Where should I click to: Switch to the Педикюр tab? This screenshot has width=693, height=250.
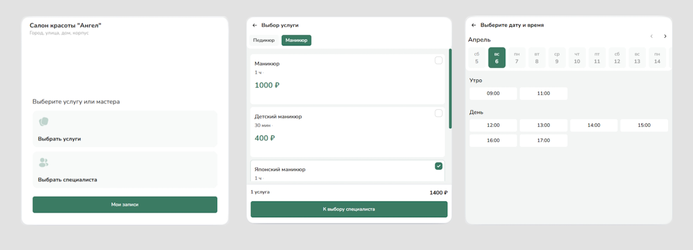click(x=264, y=40)
